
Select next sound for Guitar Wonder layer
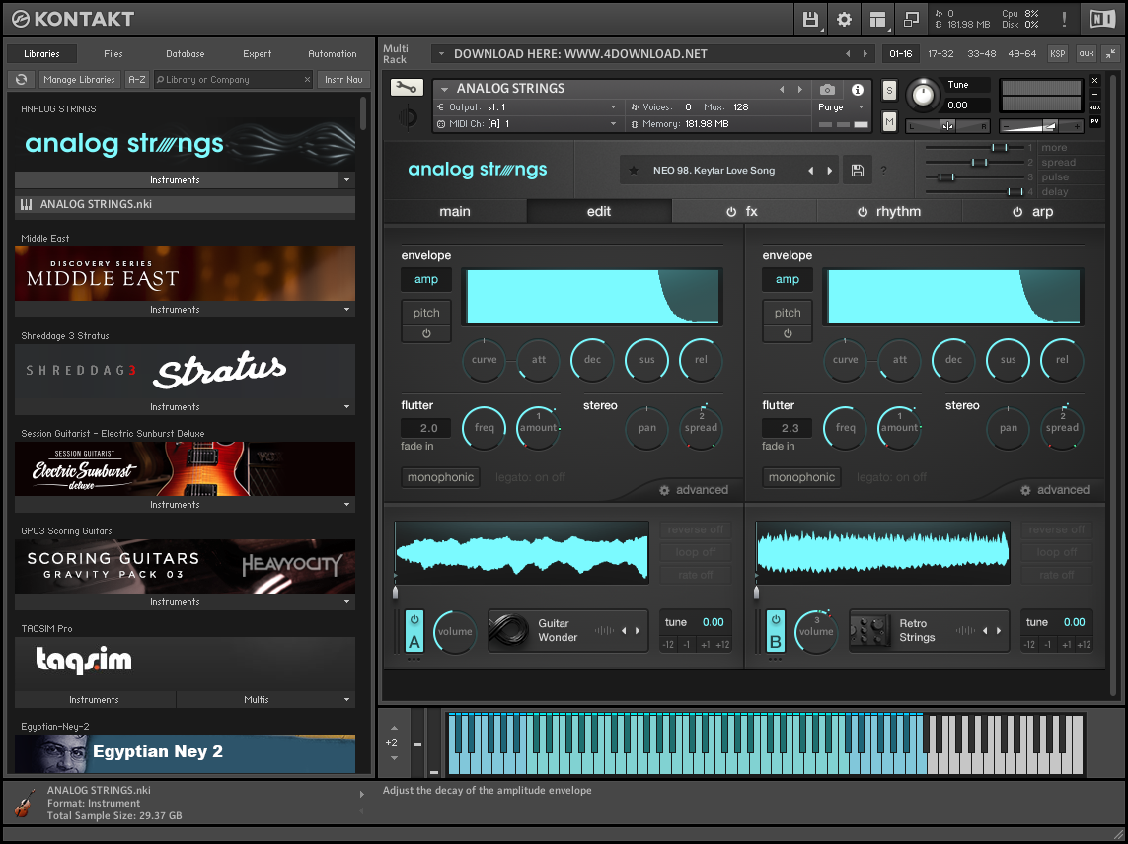tap(639, 630)
